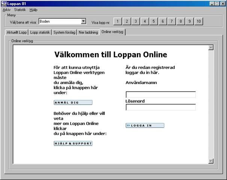Show race number 5
The height and width of the screenshot is (180, 227).
[153, 21]
